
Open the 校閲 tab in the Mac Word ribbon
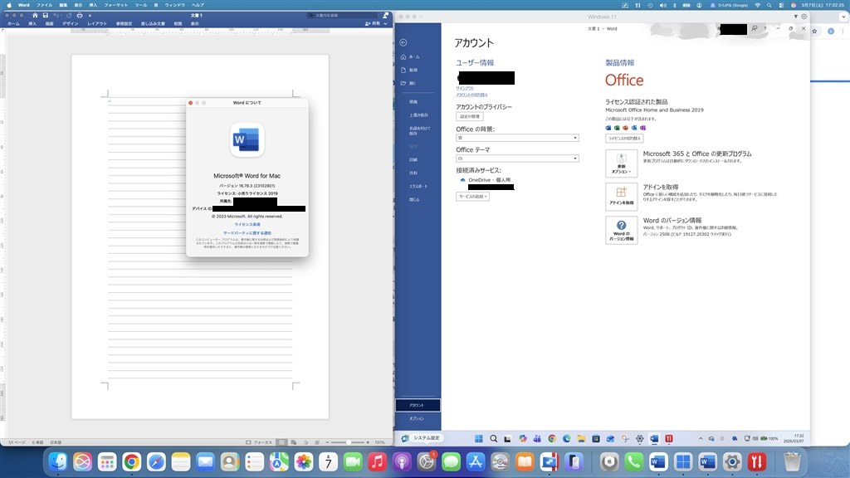click(178, 24)
